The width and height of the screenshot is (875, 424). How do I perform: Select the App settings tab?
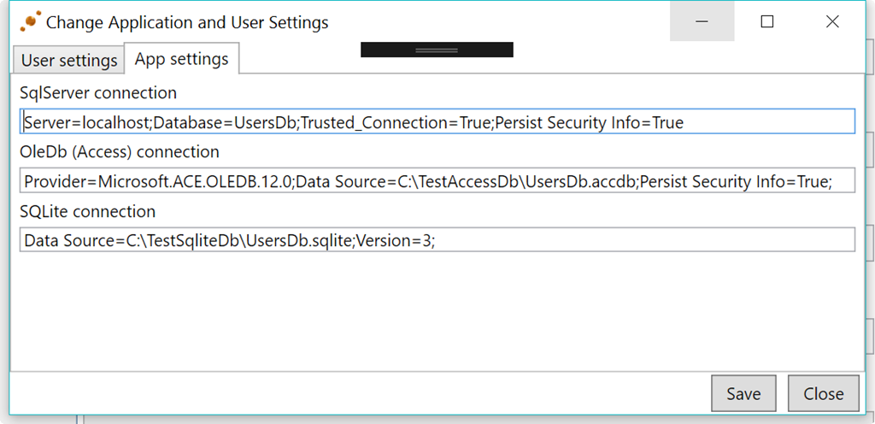pyautogui.click(x=181, y=59)
